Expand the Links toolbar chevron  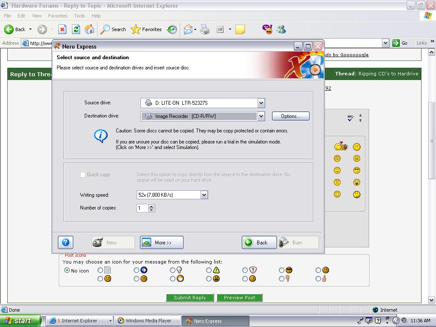(433, 41)
